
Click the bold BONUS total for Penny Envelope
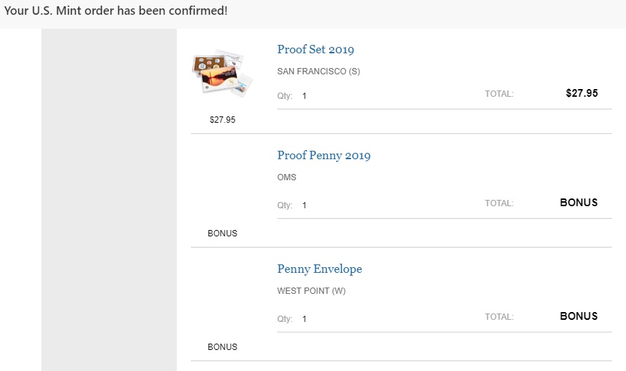578,316
